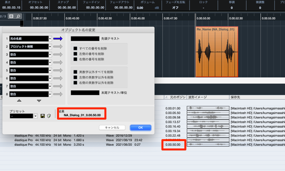Click the waveform thumbnail in the 0.00.16.40 row
The image size is (285, 171).
(208, 126)
